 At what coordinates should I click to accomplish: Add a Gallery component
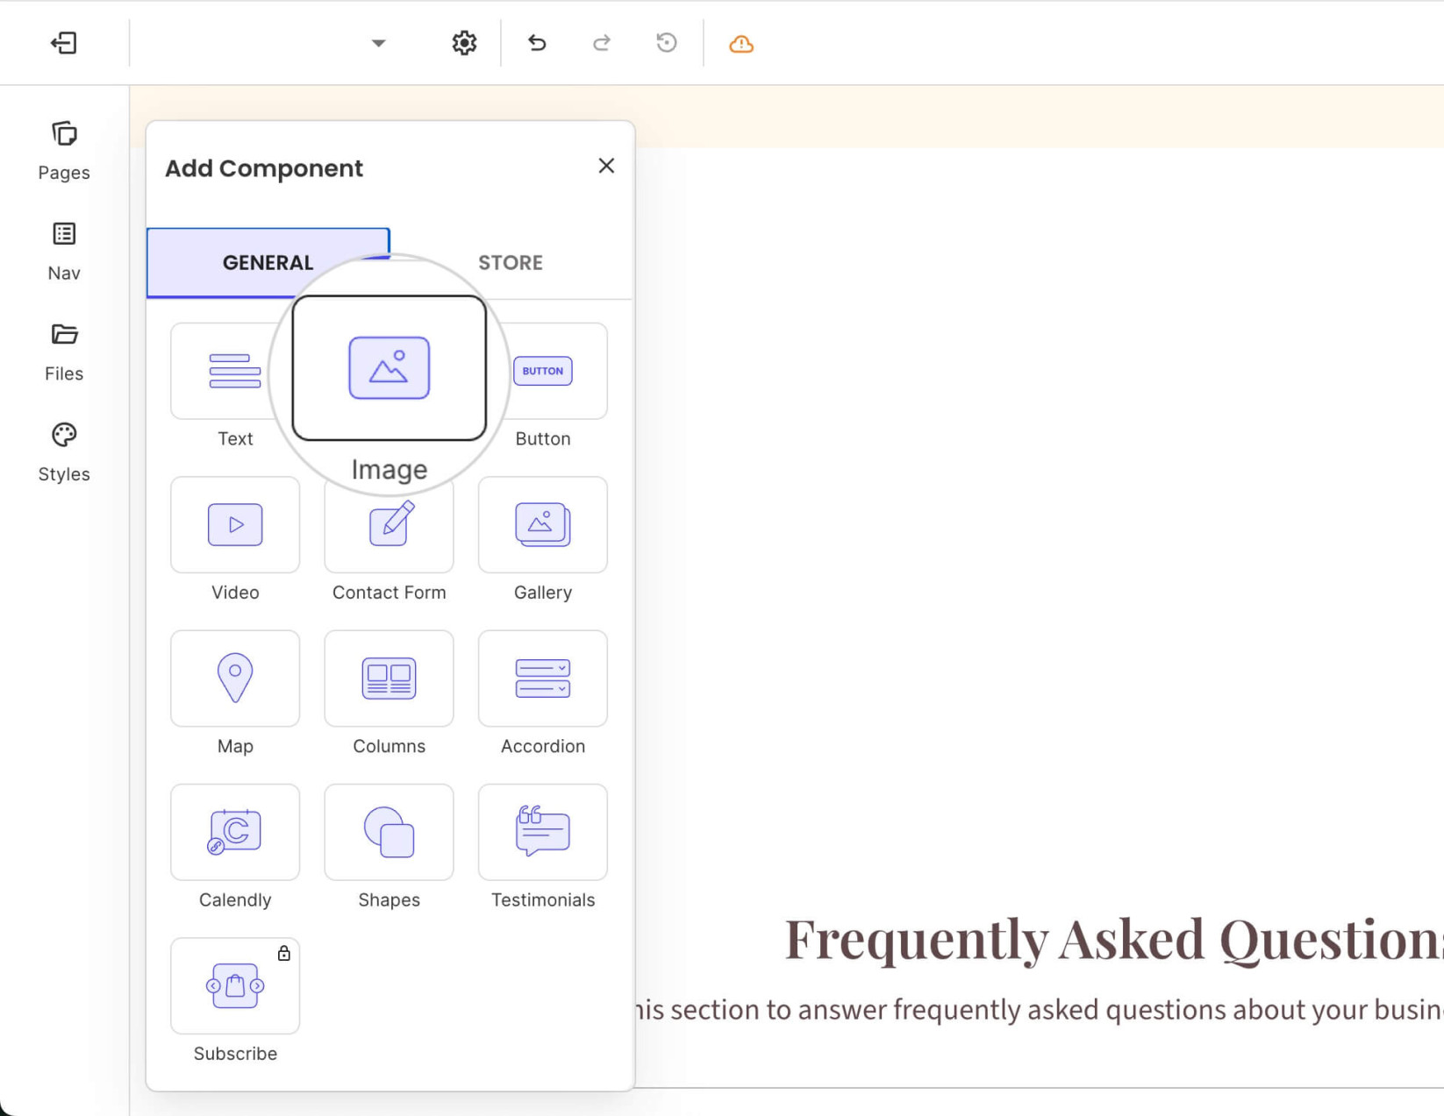[543, 525]
